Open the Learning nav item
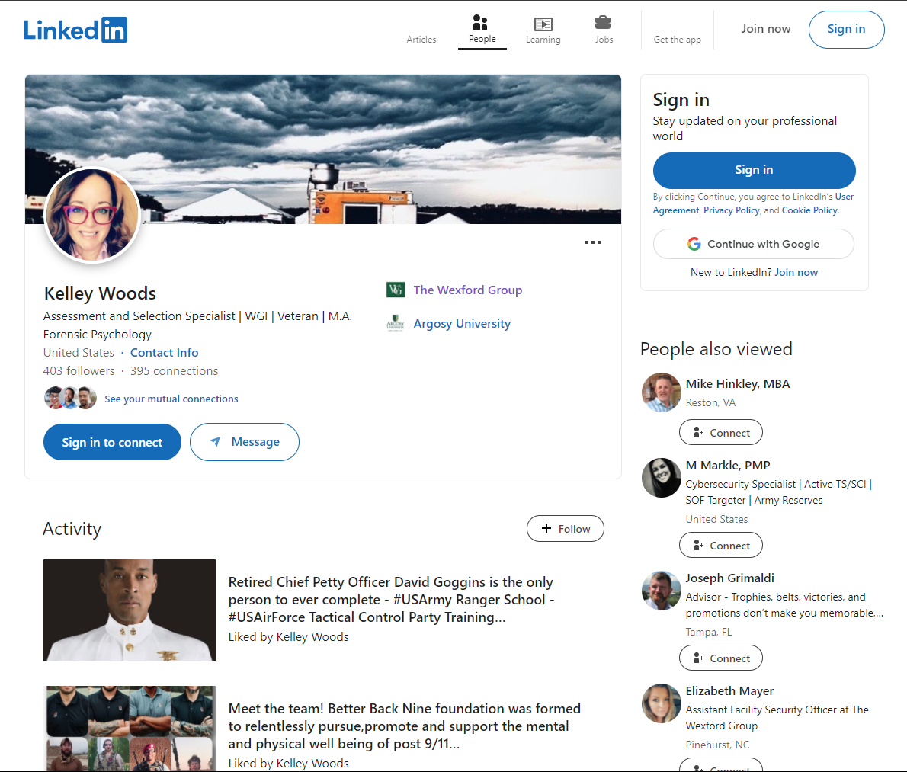Screen dimensions: 907x772 [543, 30]
